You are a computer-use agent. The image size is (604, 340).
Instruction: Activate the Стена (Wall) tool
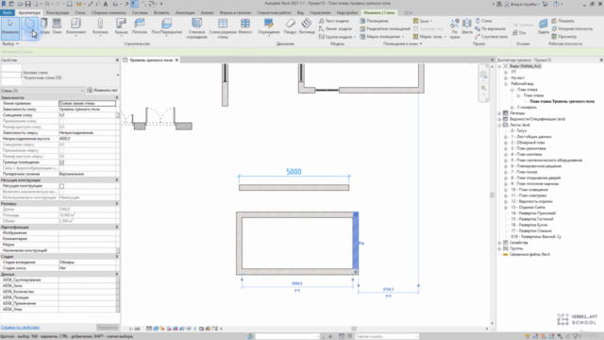click(x=29, y=27)
